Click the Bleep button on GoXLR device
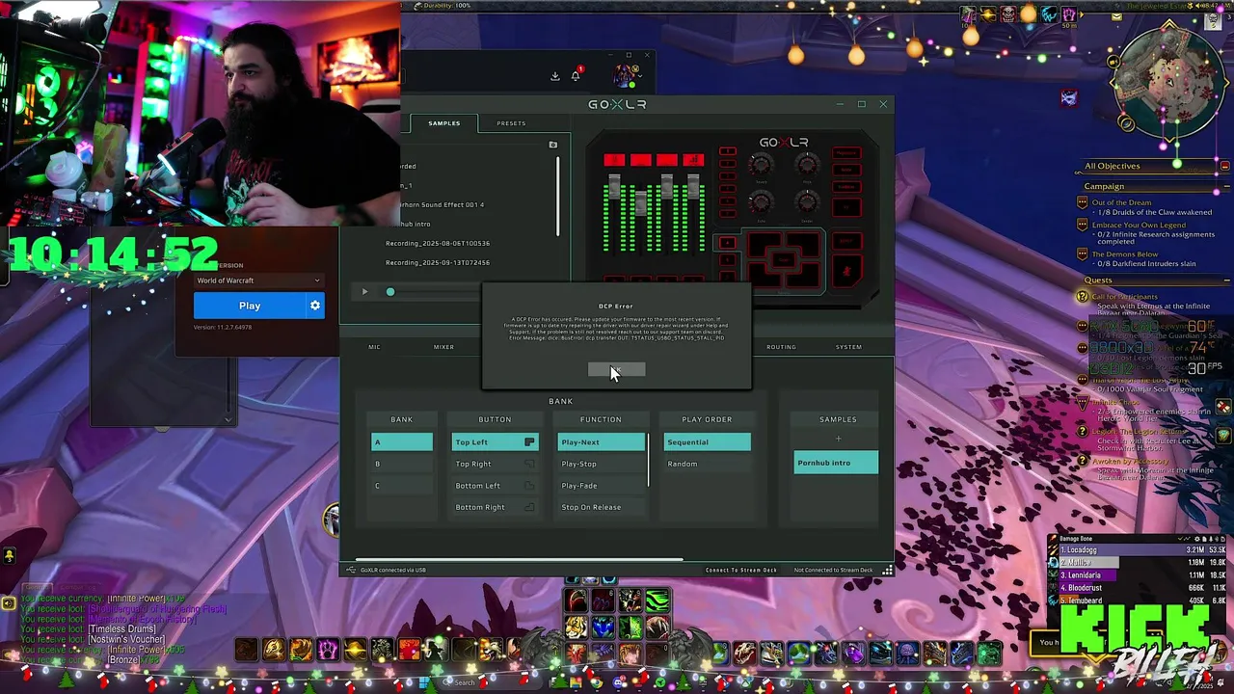This screenshot has height=694, width=1234. [847, 241]
